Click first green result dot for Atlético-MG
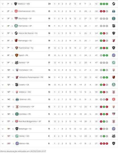The height and width of the screenshot is (153, 118). (x=101, y=4)
